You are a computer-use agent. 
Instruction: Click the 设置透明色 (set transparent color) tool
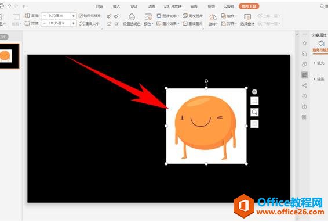click(132, 20)
